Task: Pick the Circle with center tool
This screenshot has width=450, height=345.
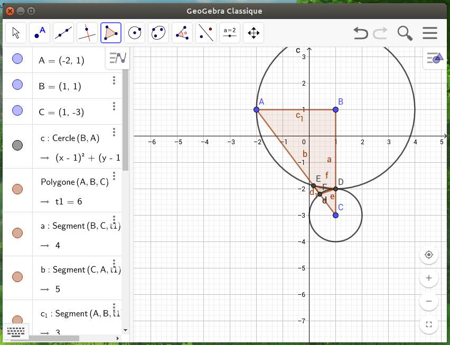Action: [x=135, y=33]
